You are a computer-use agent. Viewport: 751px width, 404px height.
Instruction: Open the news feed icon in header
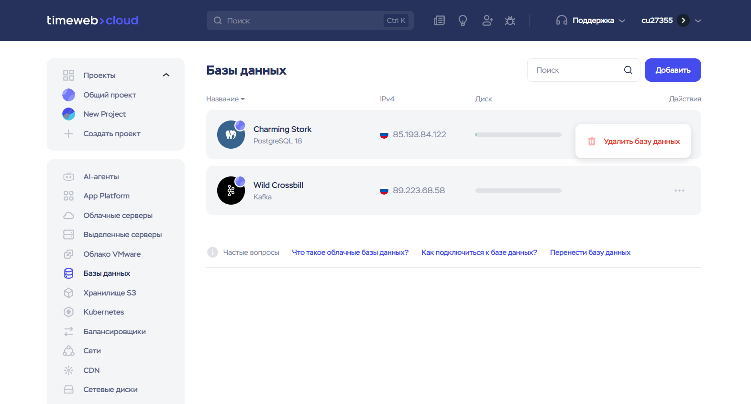[x=439, y=21]
